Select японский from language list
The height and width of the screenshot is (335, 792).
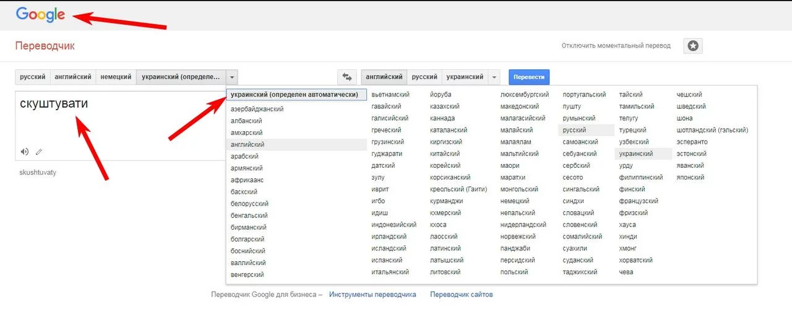tap(691, 177)
